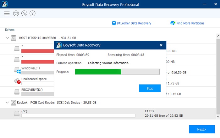
Task: Stop the scanning operation
Action: pos(150,88)
